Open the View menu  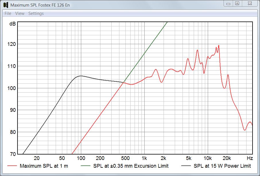(x=20, y=13)
